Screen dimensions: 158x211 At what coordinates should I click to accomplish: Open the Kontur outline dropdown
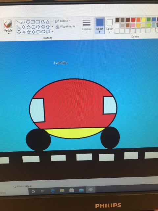tap(63, 21)
